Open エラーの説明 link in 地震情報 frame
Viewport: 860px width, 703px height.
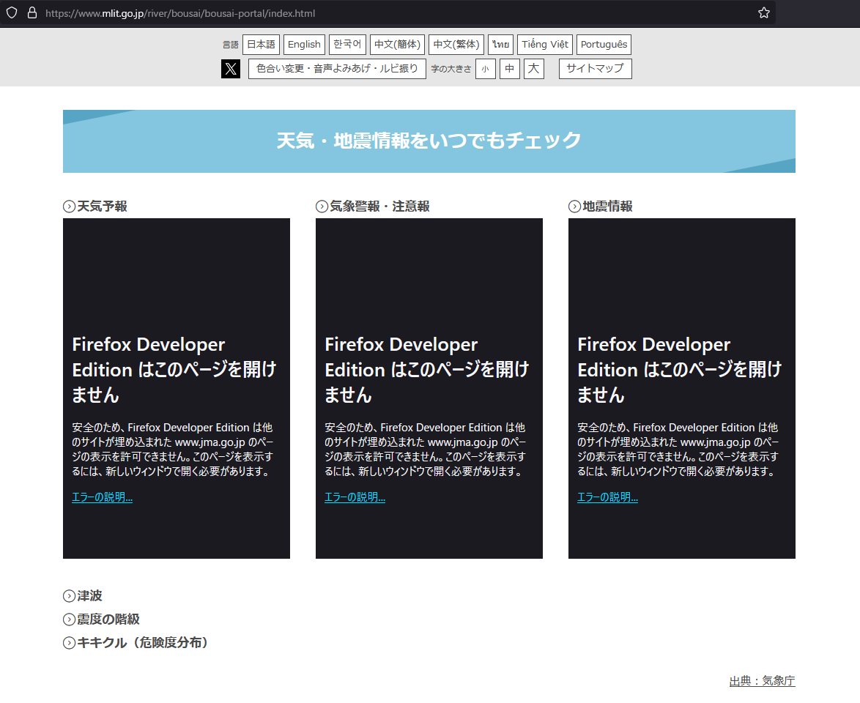point(608,497)
